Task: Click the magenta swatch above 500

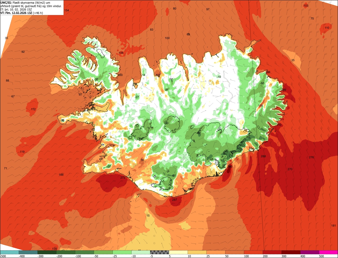Action: pyautogui.click(x=328, y=252)
